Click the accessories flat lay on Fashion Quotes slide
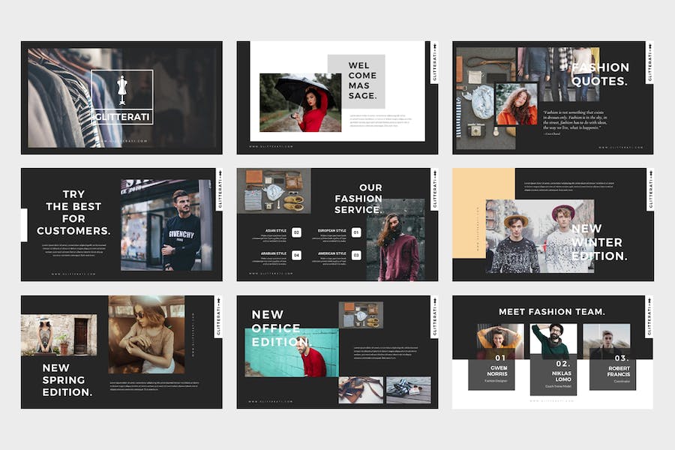The height and width of the screenshot is (450, 675). pyautogui.click(x=486, y=98)
